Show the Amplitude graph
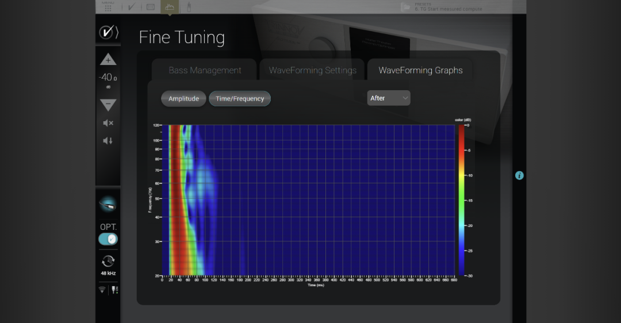The width and height of the screenshot is (621, 323). coord(183,98)
